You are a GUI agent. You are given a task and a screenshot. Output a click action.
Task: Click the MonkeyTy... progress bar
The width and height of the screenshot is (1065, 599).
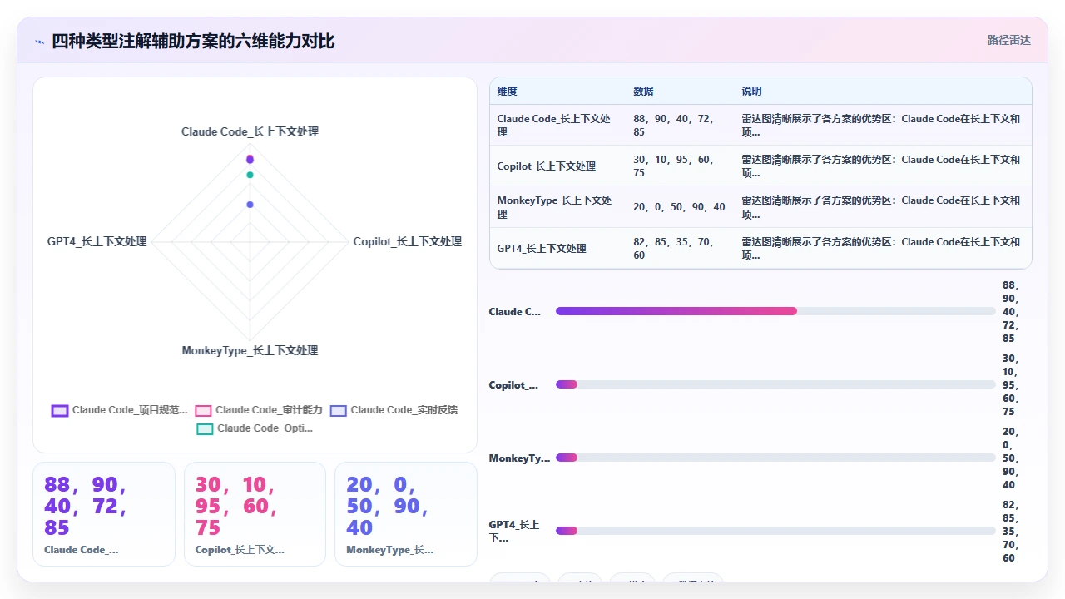coord(775,458)
